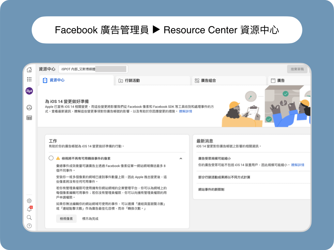Switch to the 行銷活動 tab

pos(153,81)
